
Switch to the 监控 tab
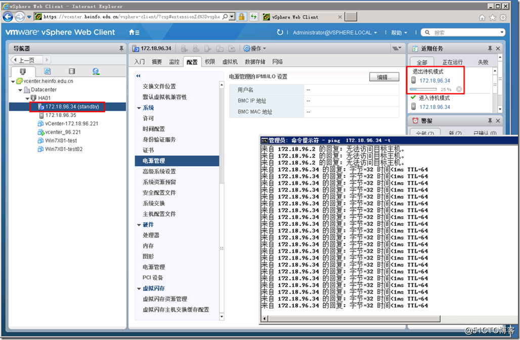point(174,62)
